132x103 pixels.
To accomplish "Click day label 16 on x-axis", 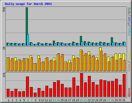I will point(66,100).
